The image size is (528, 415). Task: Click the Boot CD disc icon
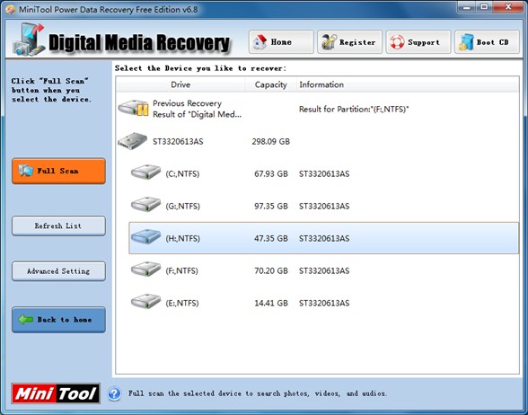coord(466,42)
